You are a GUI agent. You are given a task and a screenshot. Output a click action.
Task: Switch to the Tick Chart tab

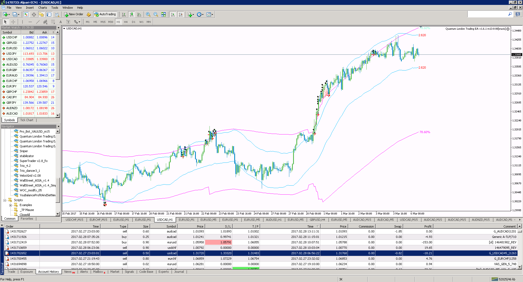(27, 120)
